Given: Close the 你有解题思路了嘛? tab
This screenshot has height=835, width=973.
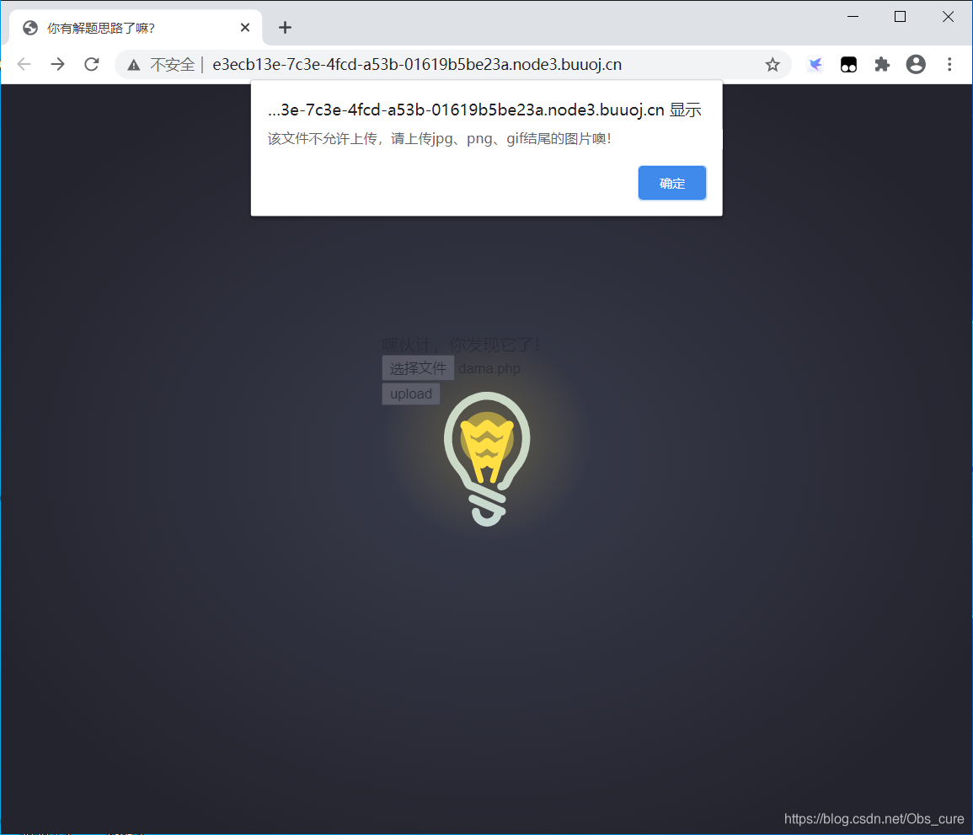Looking at the screenshot, I should pos(245,28).
